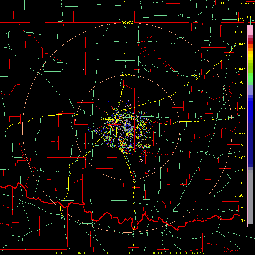Screen dimensions: 255x255
Task: Click the 0.947 color scale value
Action: pos(240,44)
